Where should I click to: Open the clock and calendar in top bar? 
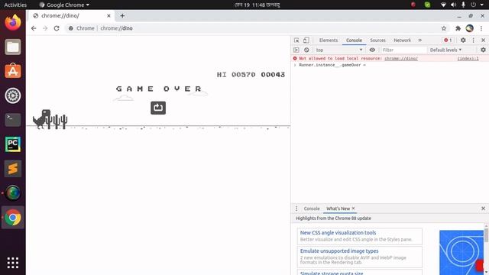click(x=257, y=5)
